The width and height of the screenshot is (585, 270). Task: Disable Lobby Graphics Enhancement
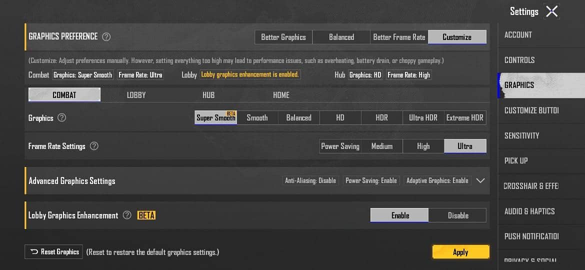tap(457, 215)
